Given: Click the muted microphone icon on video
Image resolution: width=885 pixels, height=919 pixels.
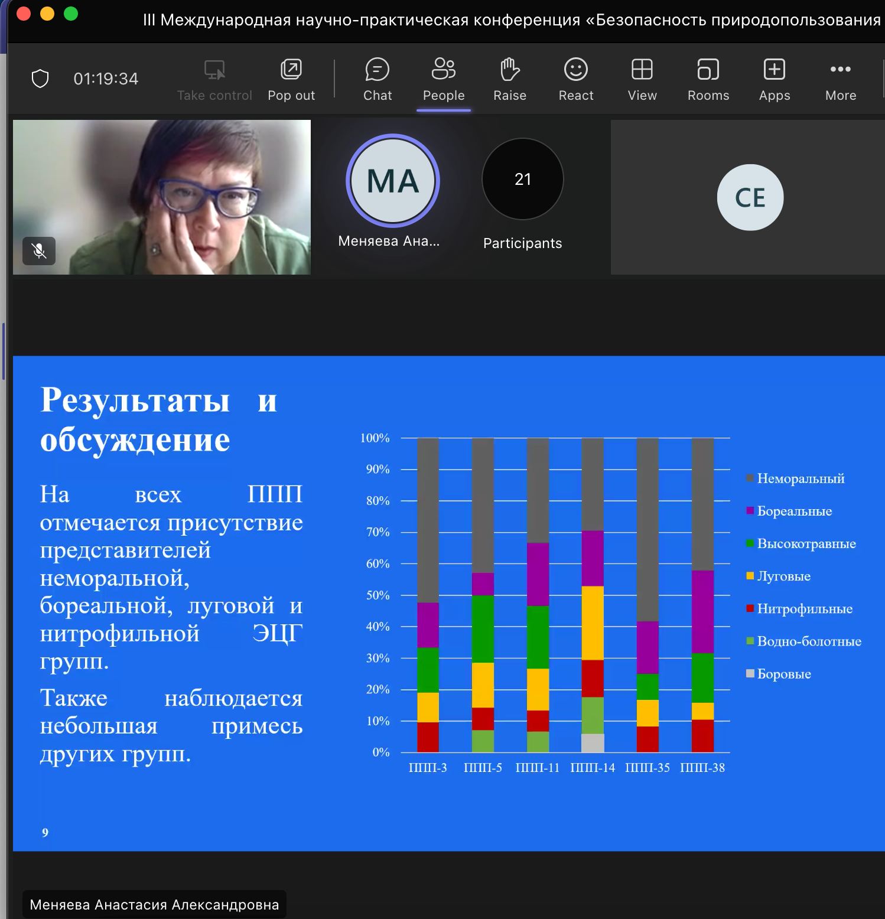Looking at the screenshot, I should 39,251.
